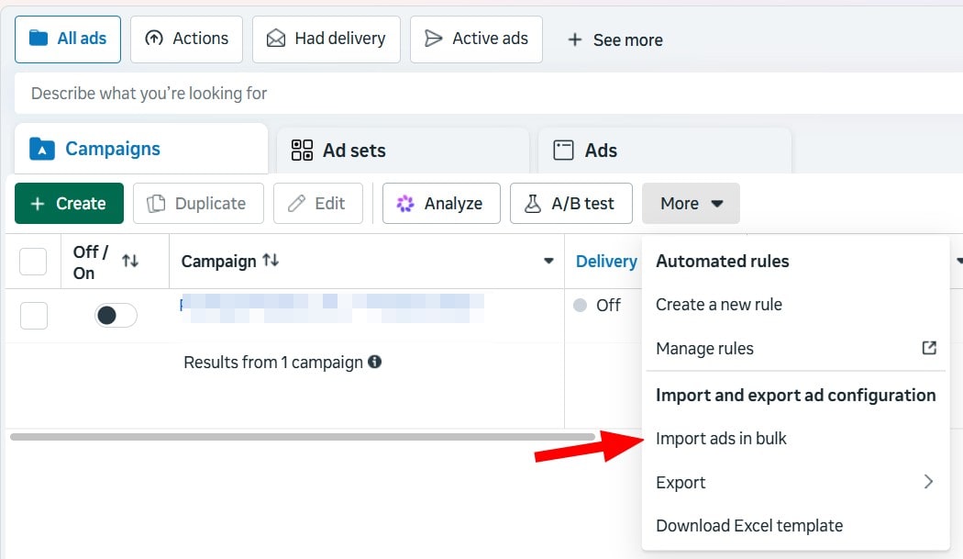The width and height of the screenshot is (963, 559).
Task: Click the paper plane icon in Active ads
Action: click(434, 39)
